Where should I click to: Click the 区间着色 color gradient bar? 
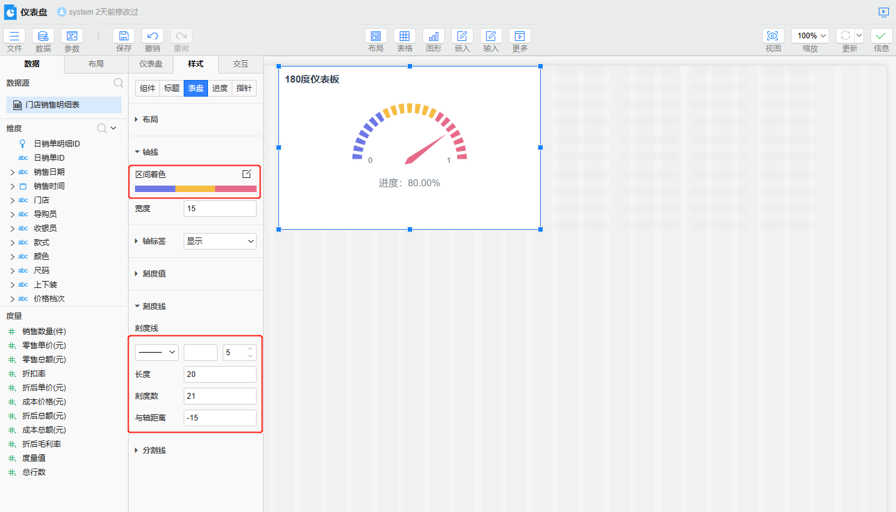click(195, 189)
